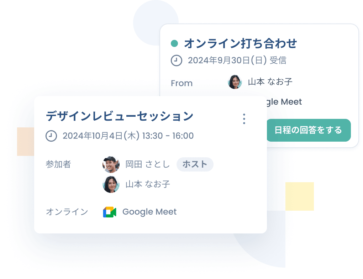Click the teal status dot beside オンライン打ち合わせ
The width and height of the screenshot is (363, 279).
click(174, 43)
